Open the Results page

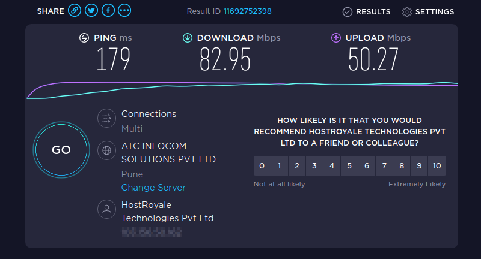coord(366,12)
